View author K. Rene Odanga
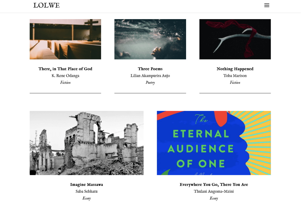The image size is (301, 205). [x=65, y=76]
